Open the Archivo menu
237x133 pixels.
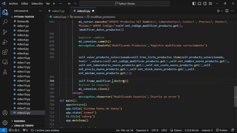point(13,4)
